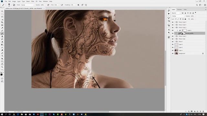The width and height of the screenshot is (207, 116).
Task: Switch to the Channels tab
Action: pyautogui.click(x=179, y=9)
